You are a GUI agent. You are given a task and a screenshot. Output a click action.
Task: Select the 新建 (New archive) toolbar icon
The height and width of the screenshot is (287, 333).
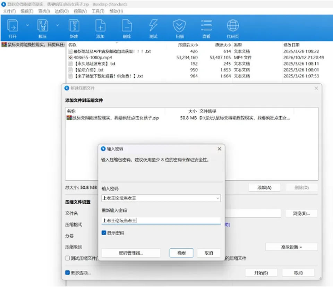[74, 25]
